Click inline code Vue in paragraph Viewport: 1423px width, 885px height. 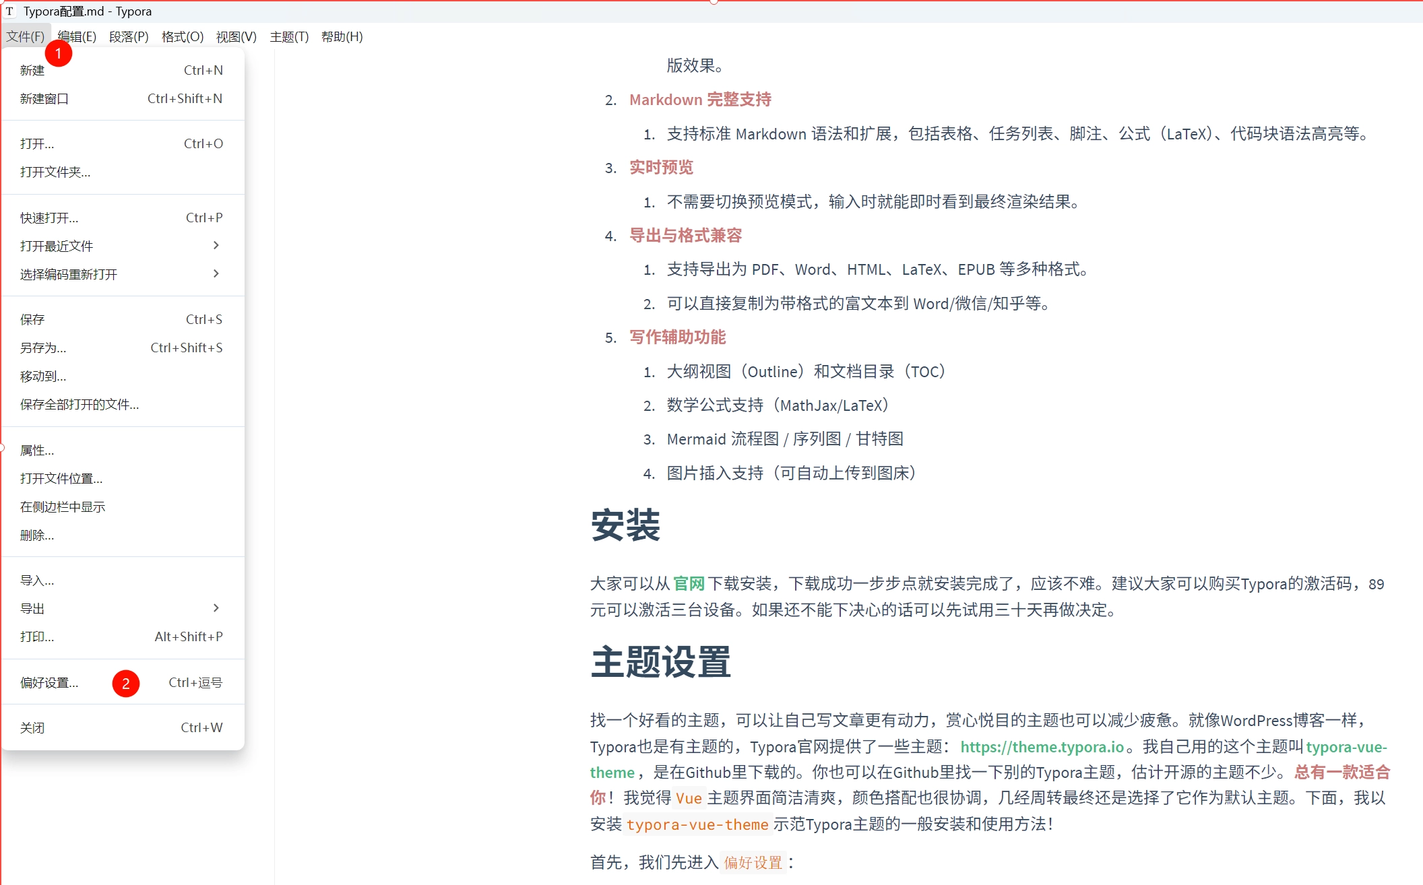(x=689, y=798)
